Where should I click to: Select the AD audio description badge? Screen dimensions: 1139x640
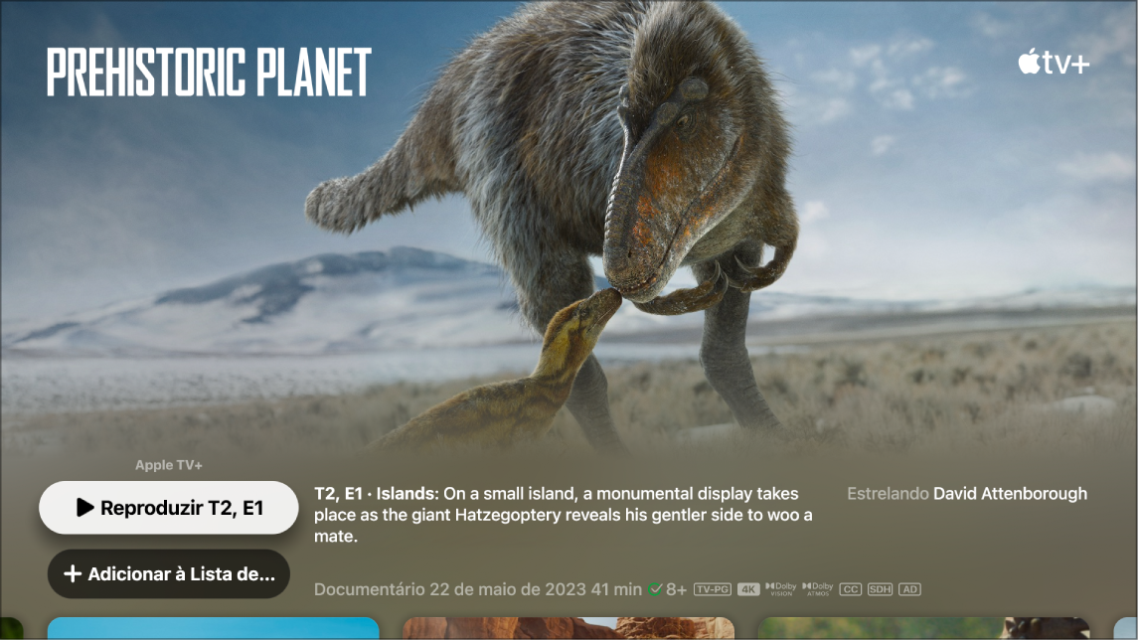pyautogui.click(x=909, y=589)
